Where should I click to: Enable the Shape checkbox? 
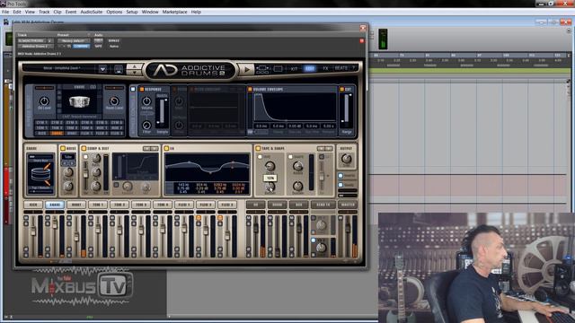click(290, 157)
